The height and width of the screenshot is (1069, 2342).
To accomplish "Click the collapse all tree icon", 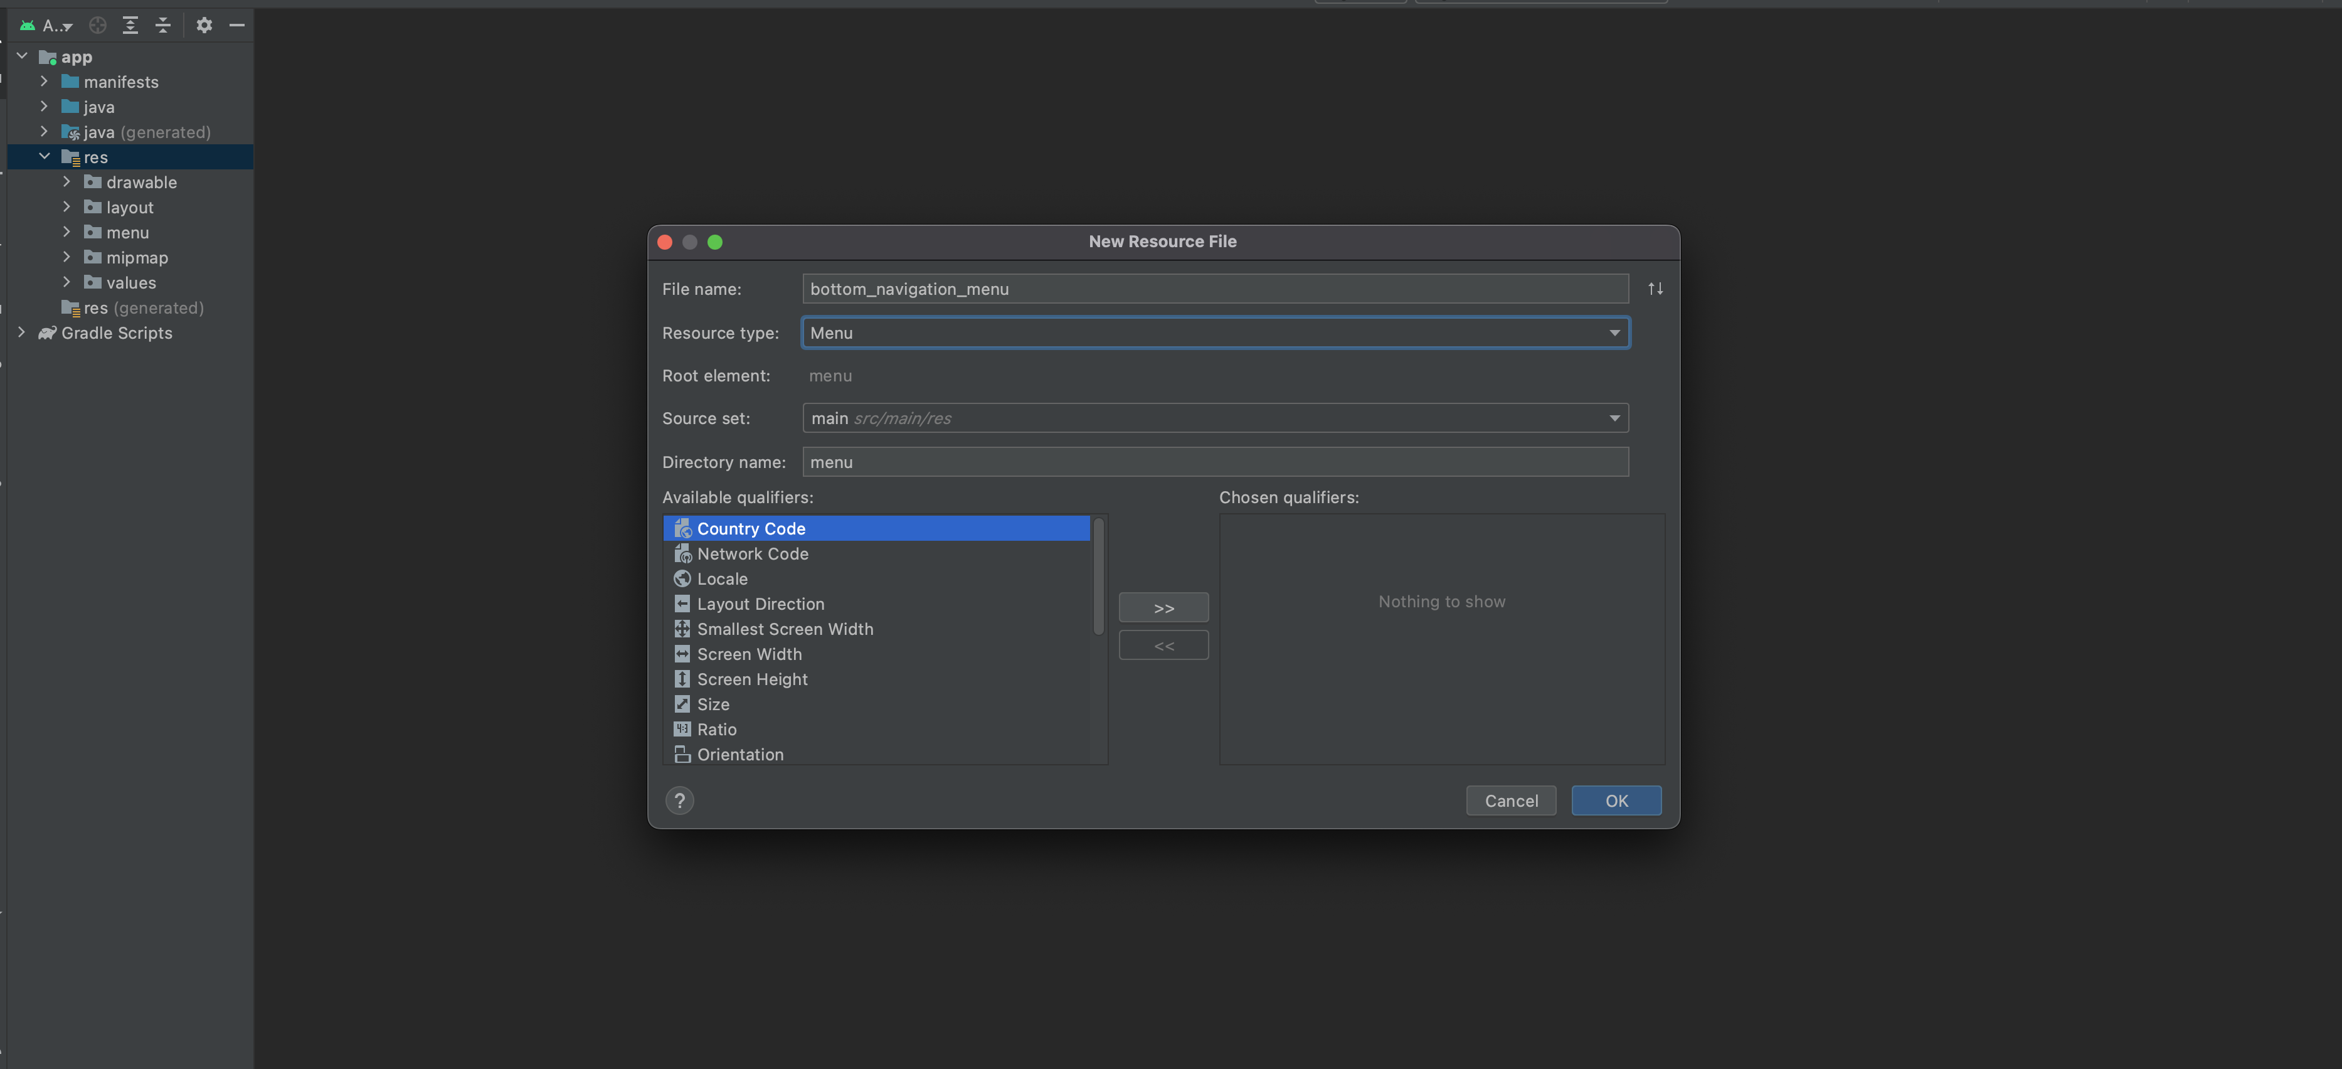I will 162,26.
